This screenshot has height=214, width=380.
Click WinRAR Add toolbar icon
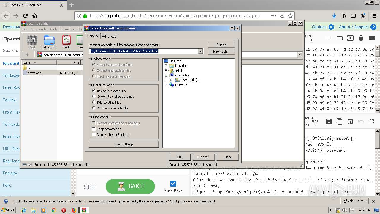[32, 42]
